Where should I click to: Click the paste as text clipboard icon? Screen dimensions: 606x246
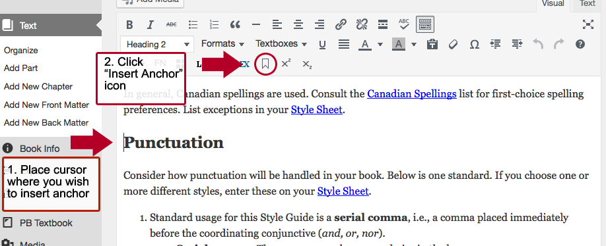click(432, 44)
